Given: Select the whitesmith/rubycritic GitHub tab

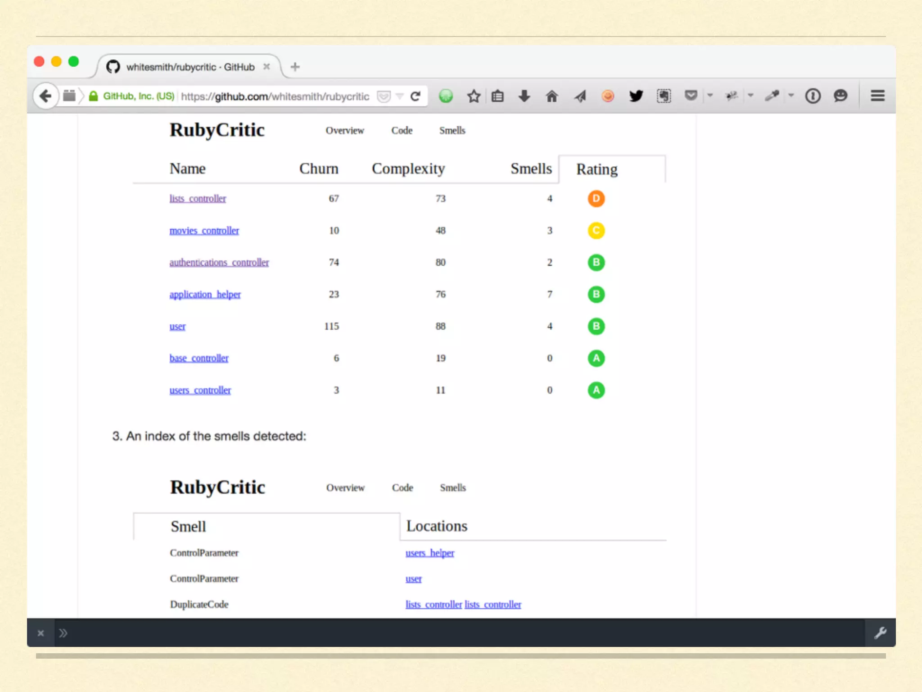Looking at the screenshot, I should [190, 67].
